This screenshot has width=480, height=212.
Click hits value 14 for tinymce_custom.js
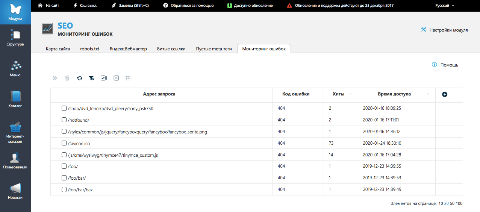click(x=331, y=155)
